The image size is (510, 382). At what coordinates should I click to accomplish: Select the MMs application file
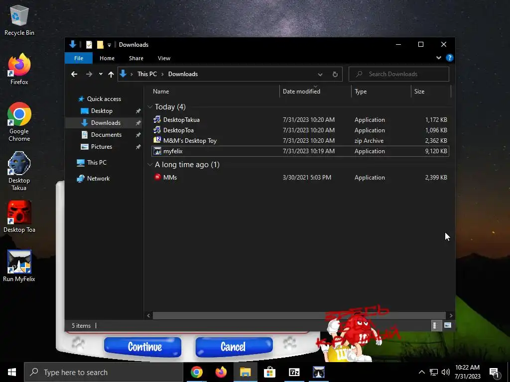pyautogui.click(x=300, y=178)
